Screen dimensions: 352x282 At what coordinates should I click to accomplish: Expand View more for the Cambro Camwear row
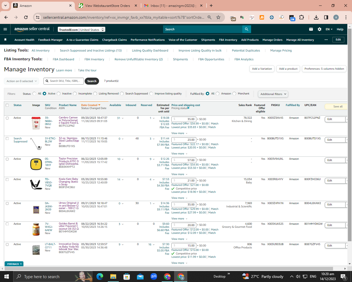179,133
